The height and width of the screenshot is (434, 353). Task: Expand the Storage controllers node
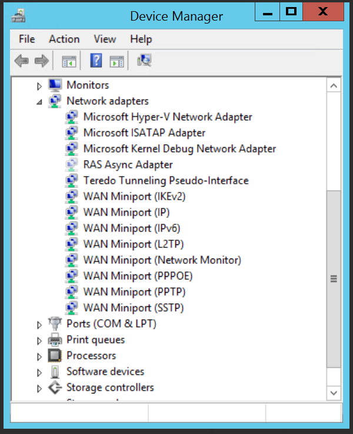[x=39, y=389]
